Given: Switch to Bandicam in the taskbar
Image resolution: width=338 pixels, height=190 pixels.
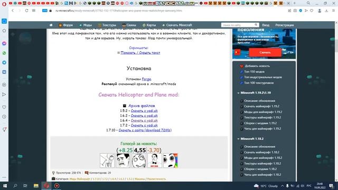Looking at the screenshot, I should 57,186.
